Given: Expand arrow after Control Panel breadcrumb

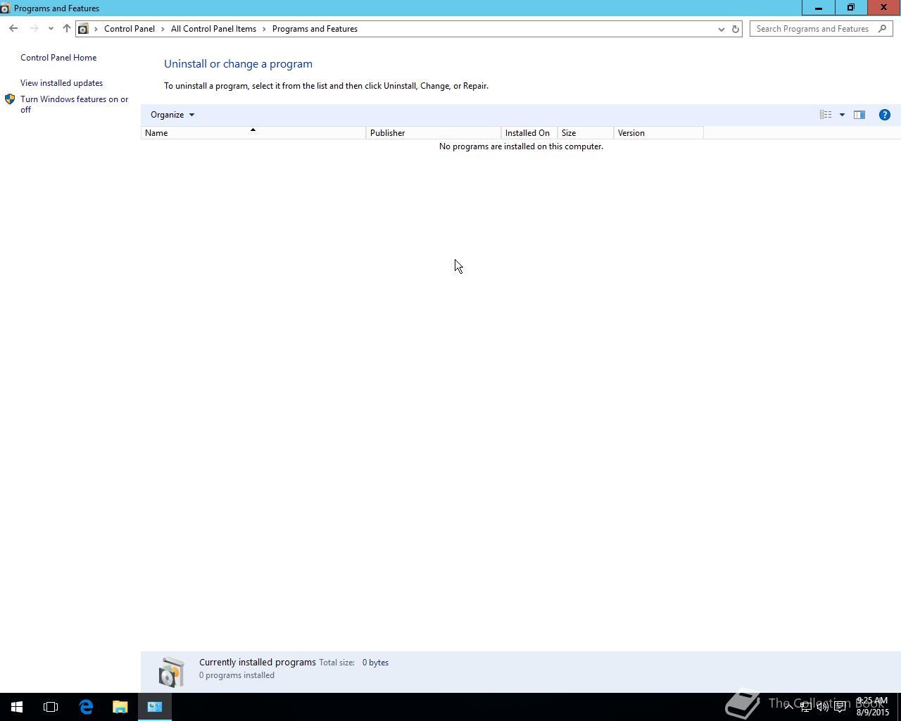Looking at the screenshot, I should click(163, 29).
